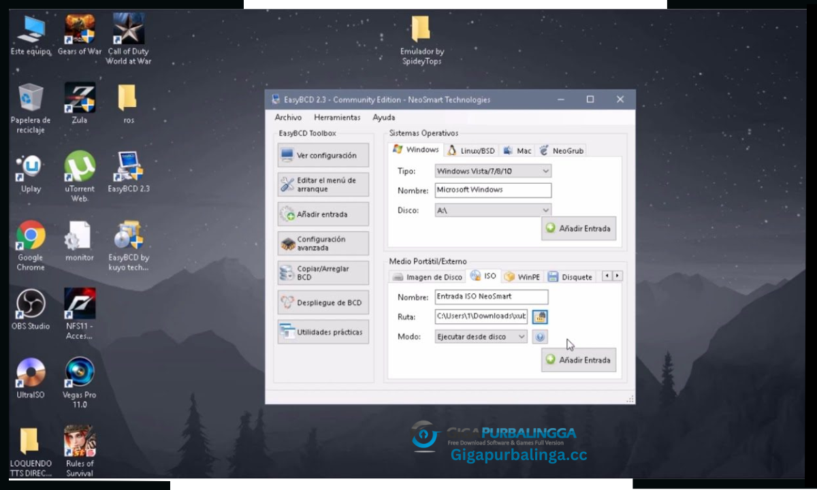The width and height of the screenshot is (817, 490).
Task: Click Despliegue de BCD button
Action: click(323, 303)
